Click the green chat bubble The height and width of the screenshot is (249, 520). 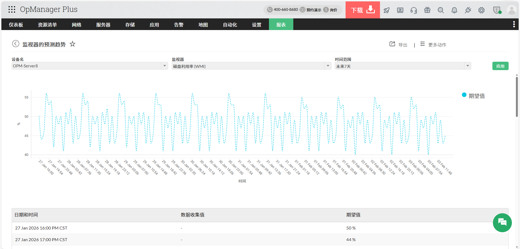pos(502,222)
